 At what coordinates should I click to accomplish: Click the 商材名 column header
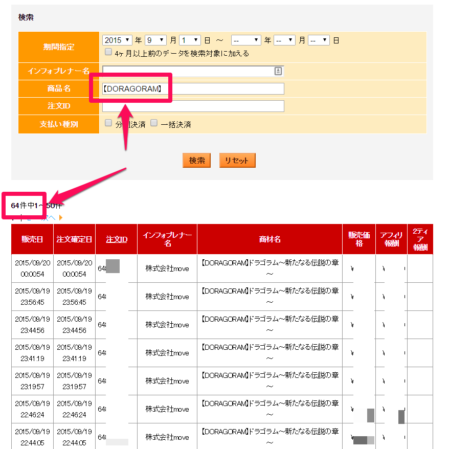[x=270, y=239]
